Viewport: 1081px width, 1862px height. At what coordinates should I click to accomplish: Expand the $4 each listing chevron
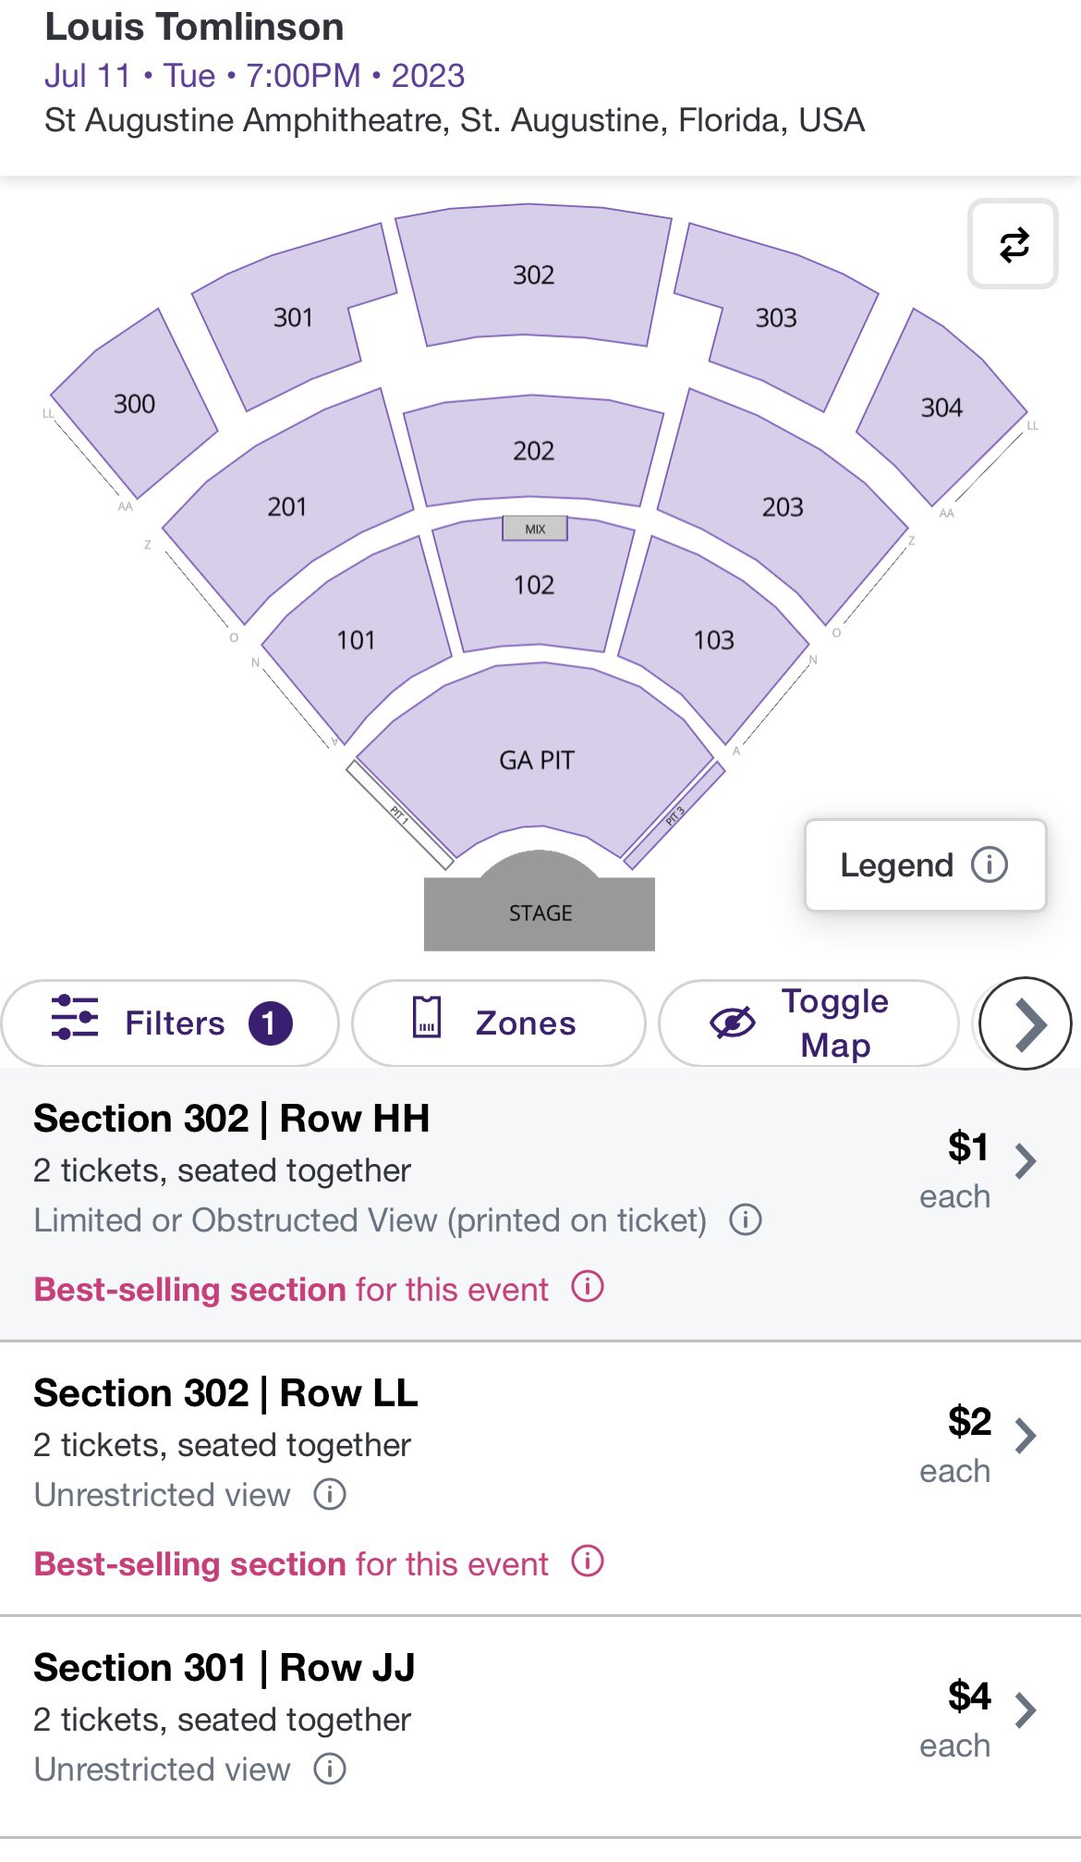pyautogui.click(x=1026, y=1709)
